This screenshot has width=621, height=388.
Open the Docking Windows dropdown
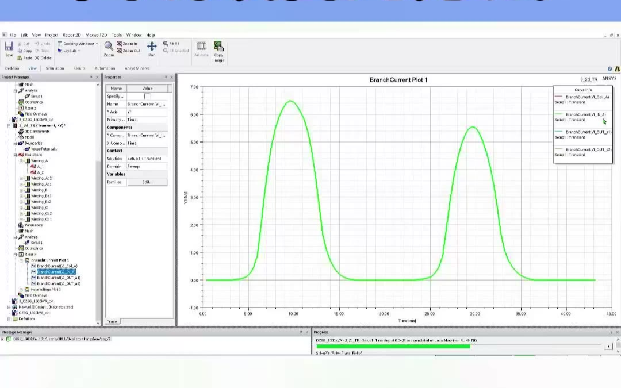78,44
